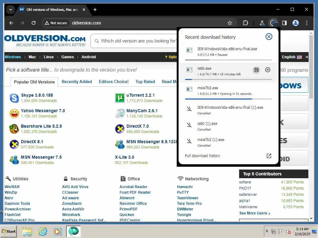Open the tab search dropdown arrow

click(10, 10)
